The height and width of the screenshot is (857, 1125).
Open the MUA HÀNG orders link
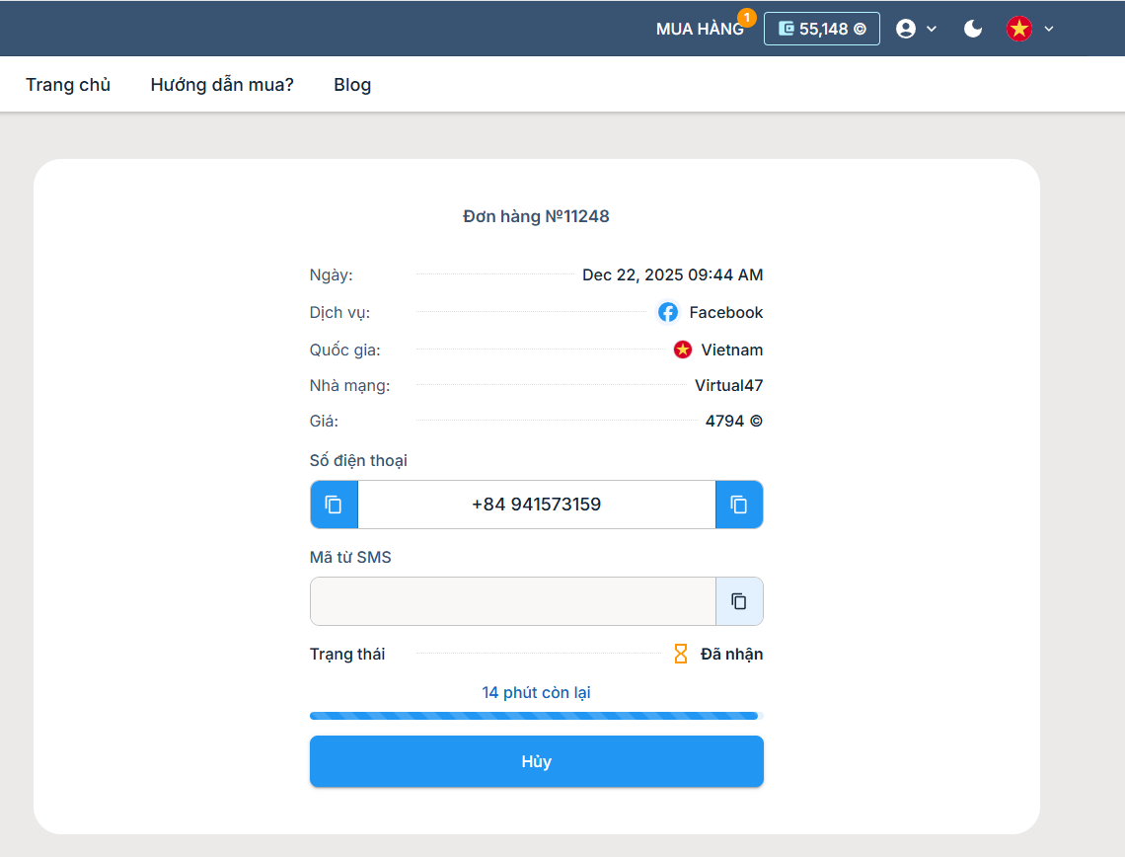tap(699, 29)
